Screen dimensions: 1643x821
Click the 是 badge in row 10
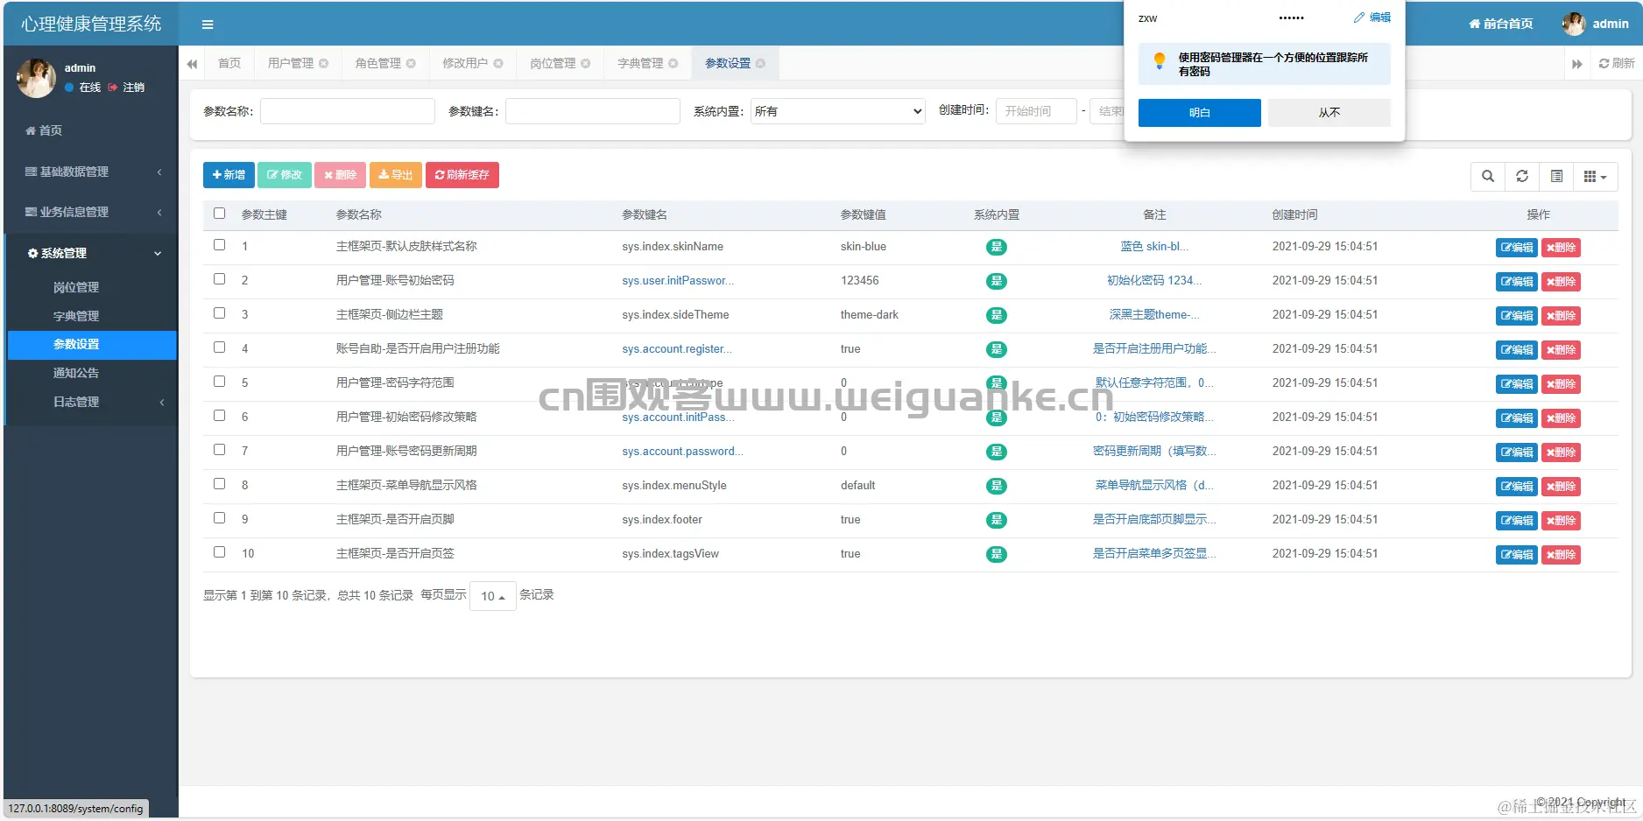click(997, 554)
